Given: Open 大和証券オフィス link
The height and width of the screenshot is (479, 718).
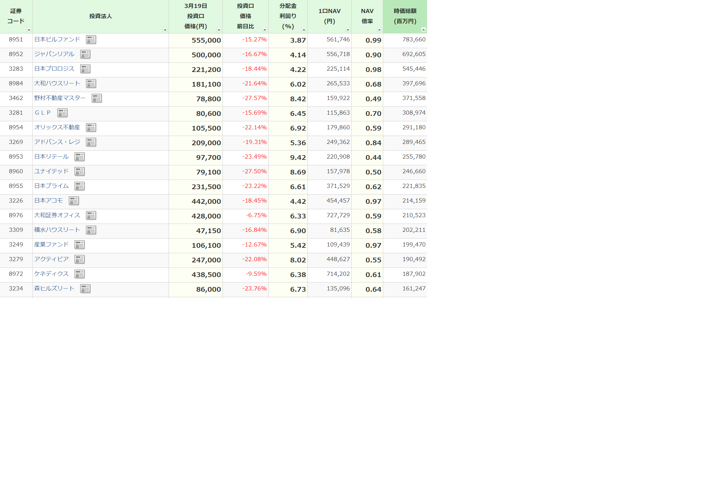Looking at the screenshot, I should pos(57,215).
